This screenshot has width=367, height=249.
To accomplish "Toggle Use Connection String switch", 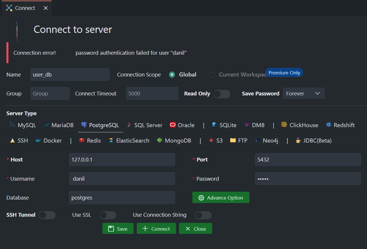I will (203, 215).
